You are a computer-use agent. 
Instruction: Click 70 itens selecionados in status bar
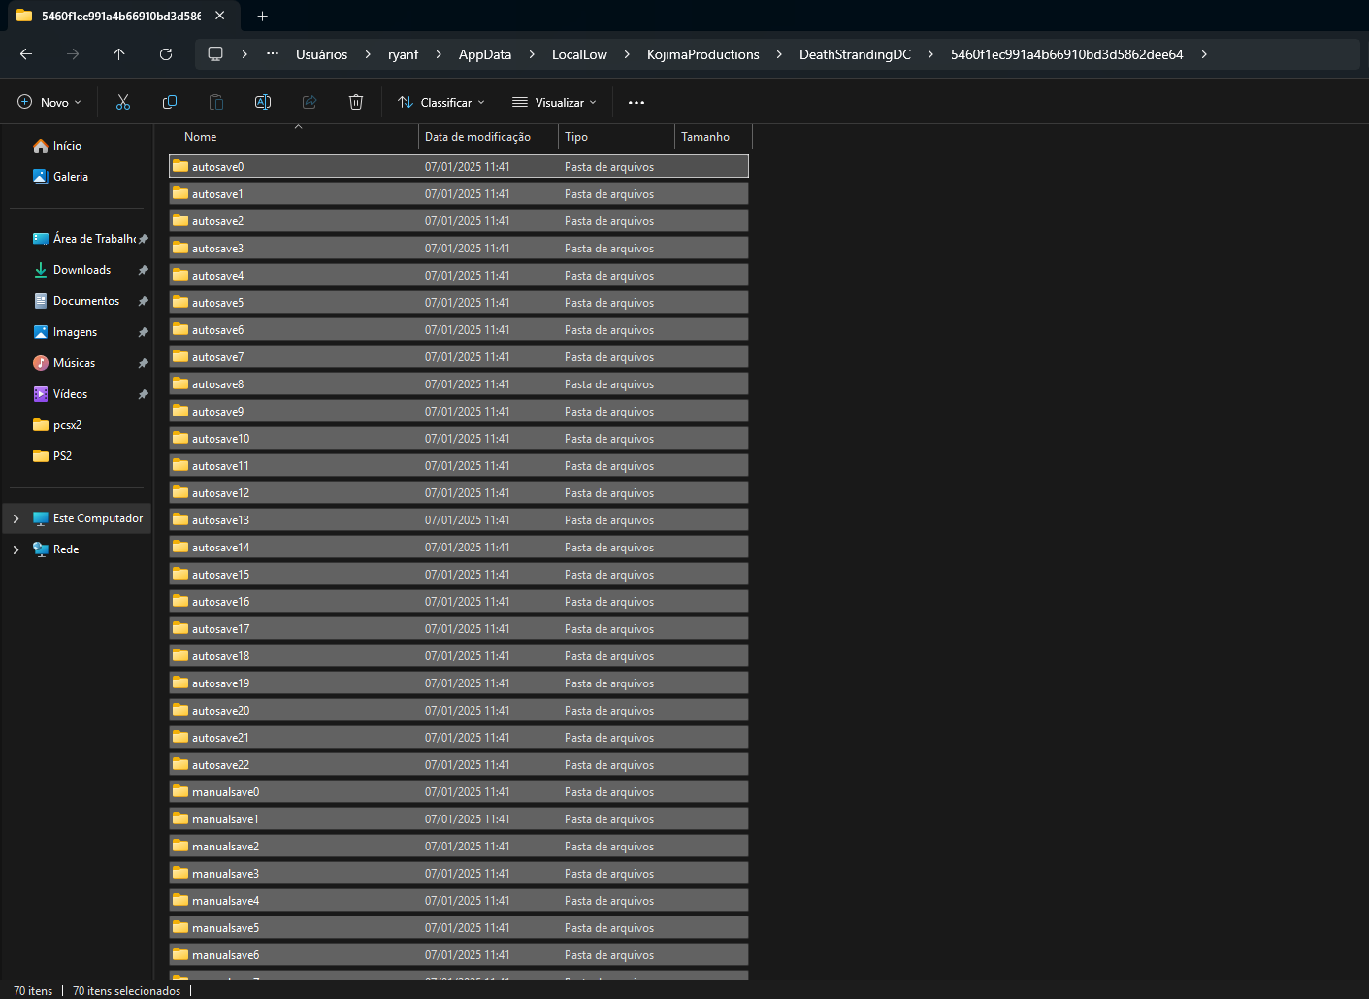[x=126, y=990]
